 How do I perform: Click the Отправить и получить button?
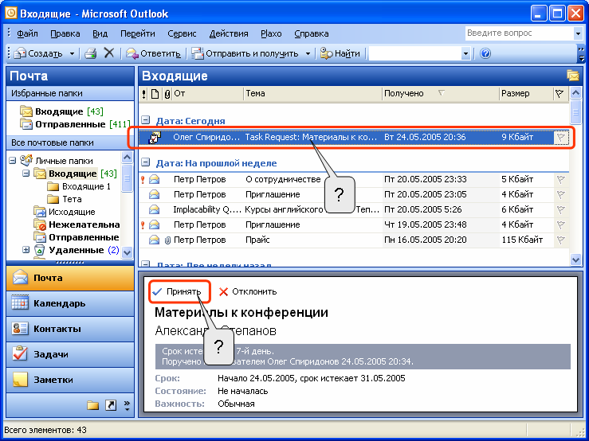point(245,53)
